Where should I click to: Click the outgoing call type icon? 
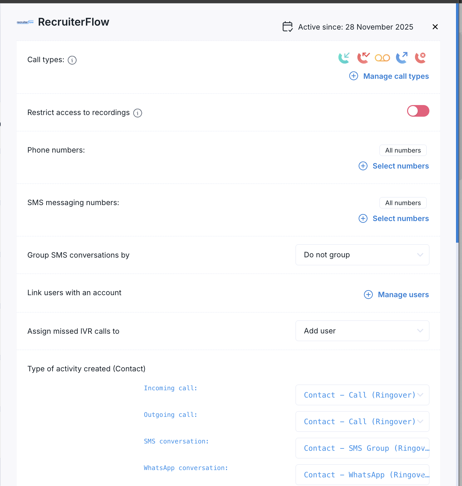(x=401, y=58)
